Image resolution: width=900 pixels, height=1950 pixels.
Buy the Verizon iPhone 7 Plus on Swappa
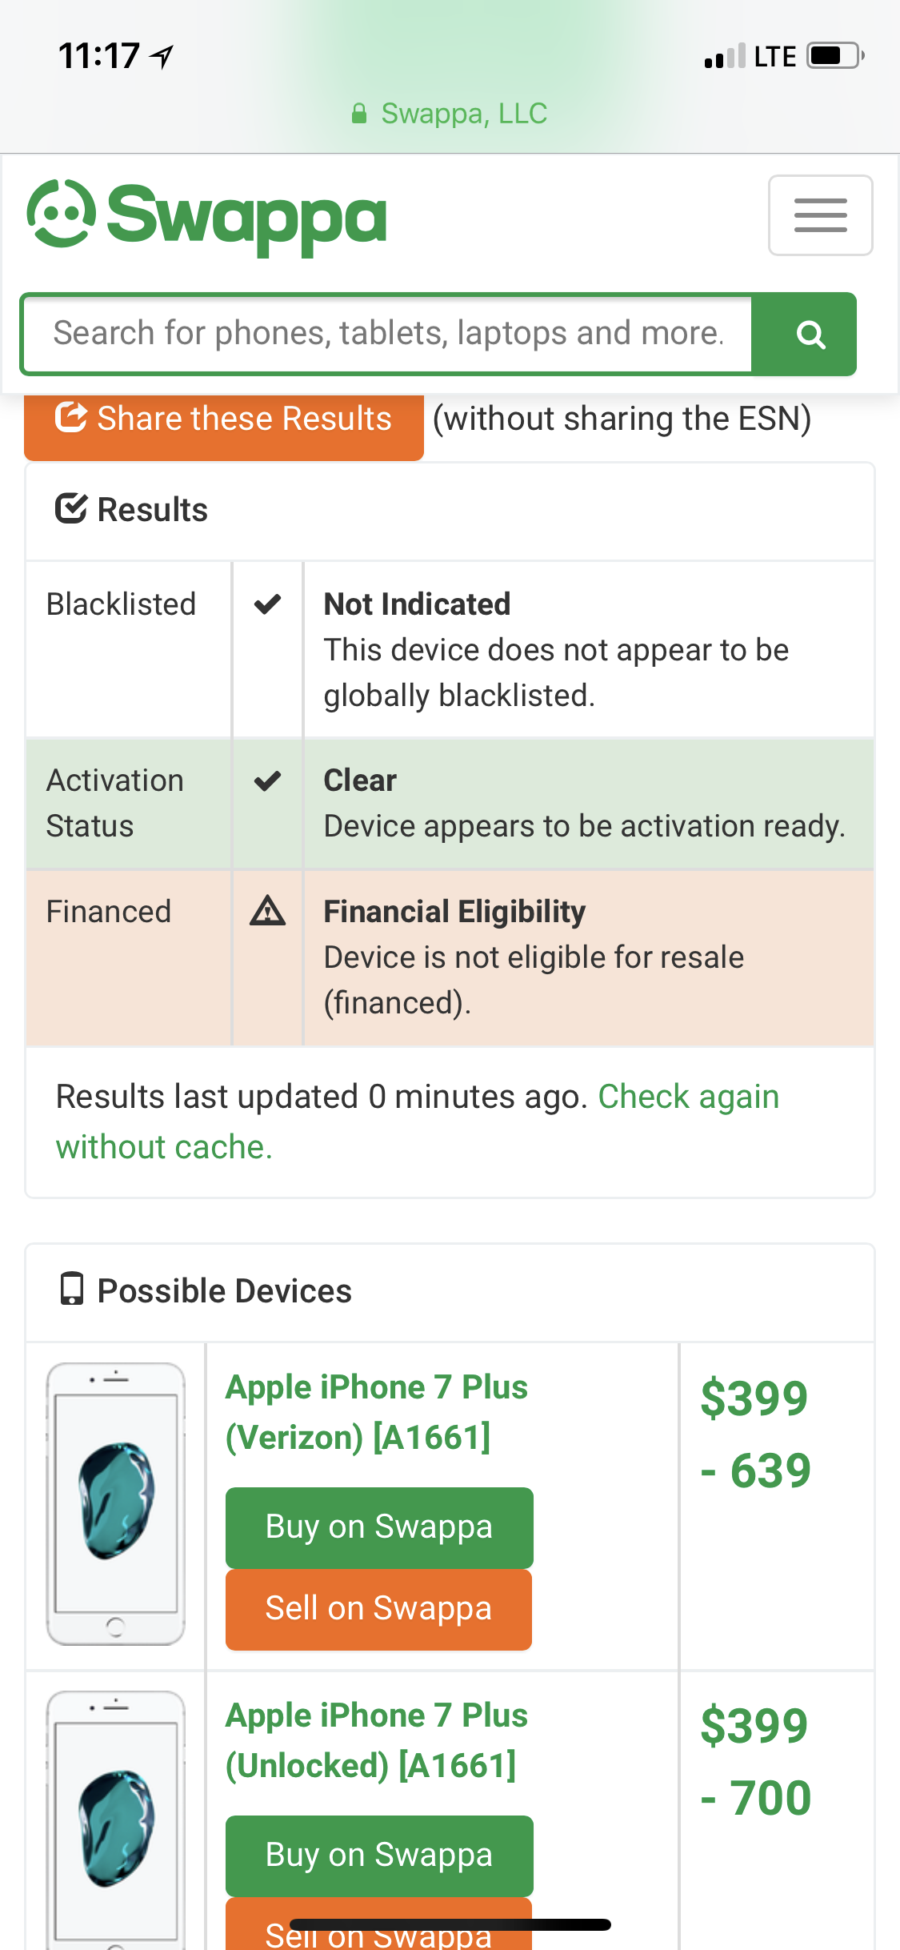[379, 1527]
